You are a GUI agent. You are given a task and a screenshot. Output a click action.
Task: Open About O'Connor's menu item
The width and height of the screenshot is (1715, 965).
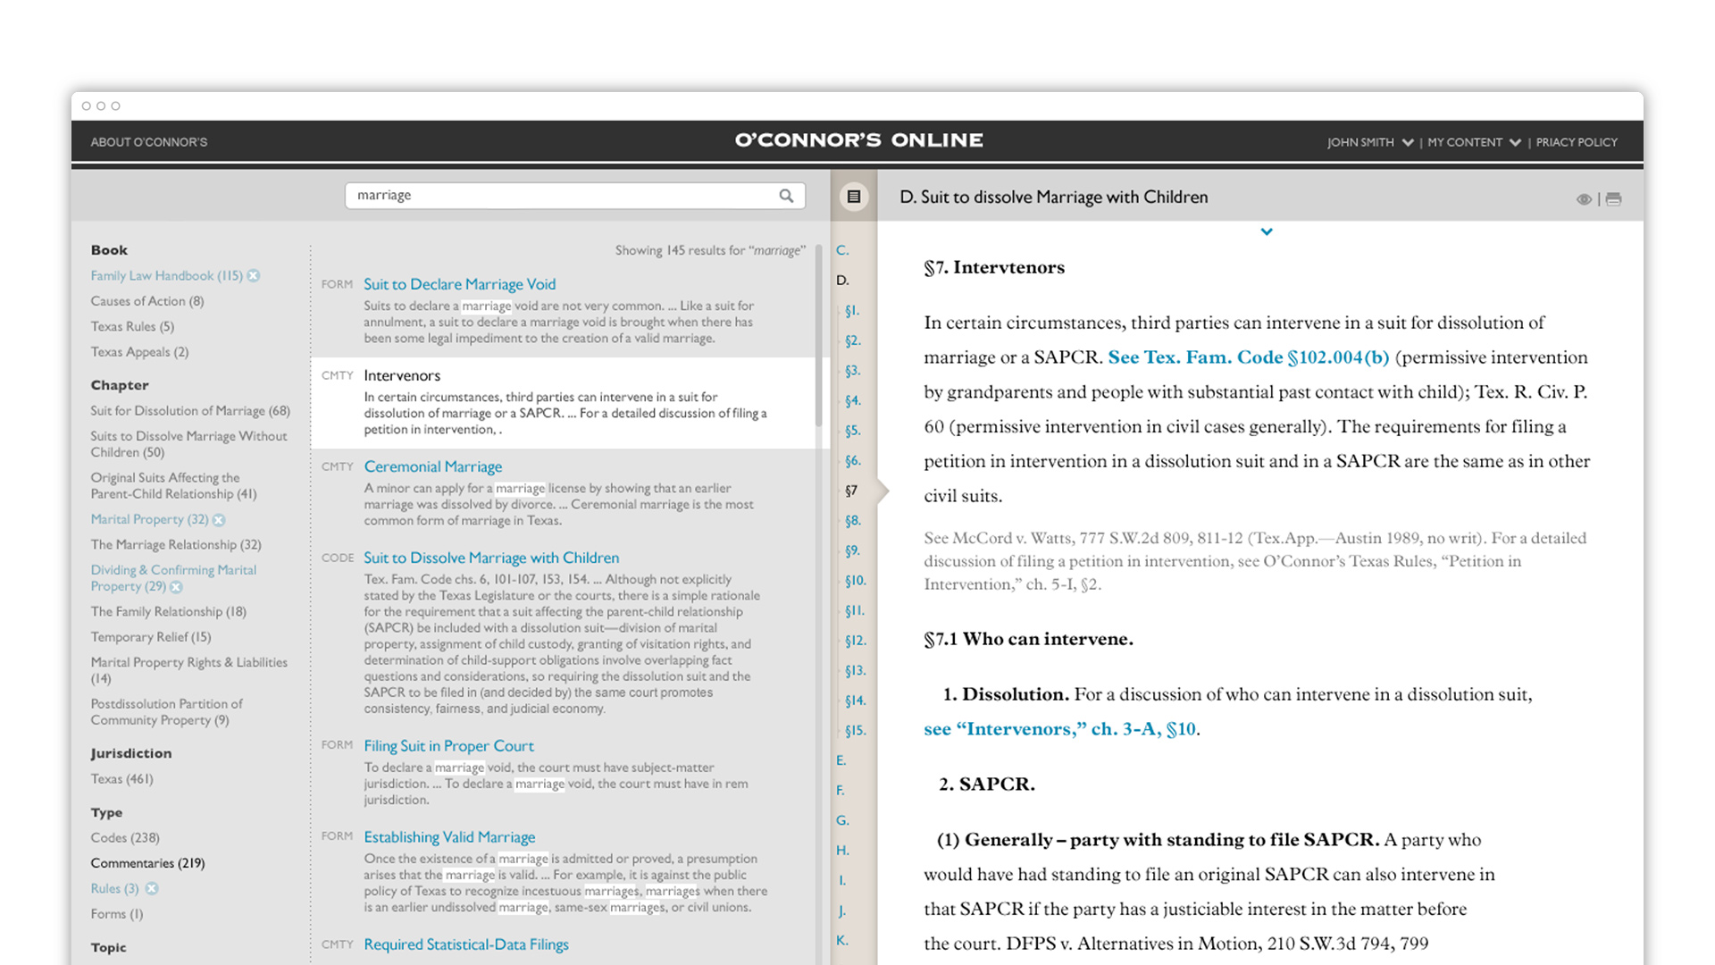tap(148, 142)
